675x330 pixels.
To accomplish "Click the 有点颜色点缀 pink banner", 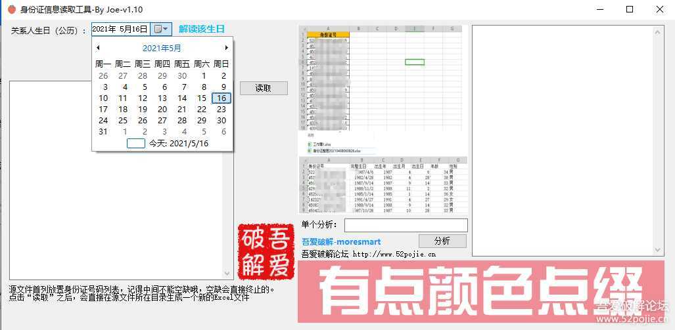I will click(x=481, y=291).
